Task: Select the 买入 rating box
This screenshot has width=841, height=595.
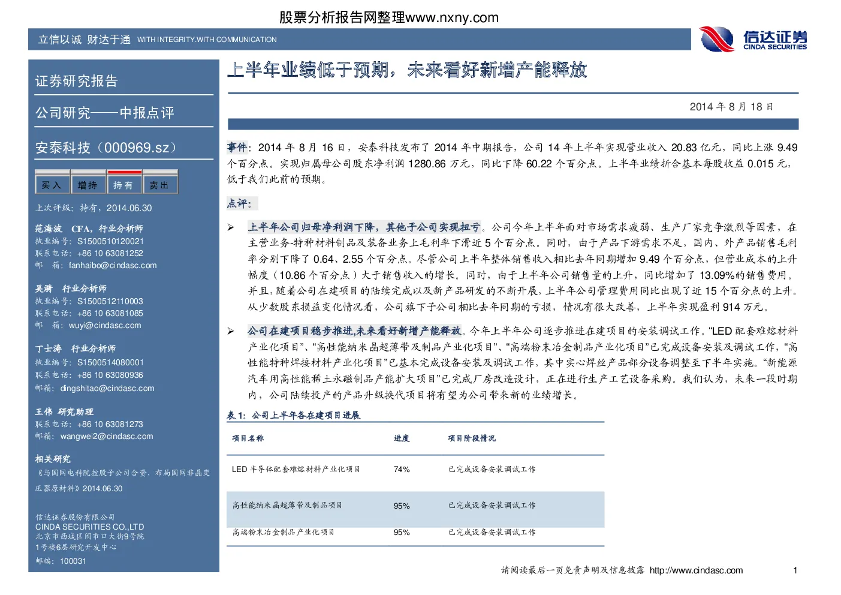Action: pos(52,184)
